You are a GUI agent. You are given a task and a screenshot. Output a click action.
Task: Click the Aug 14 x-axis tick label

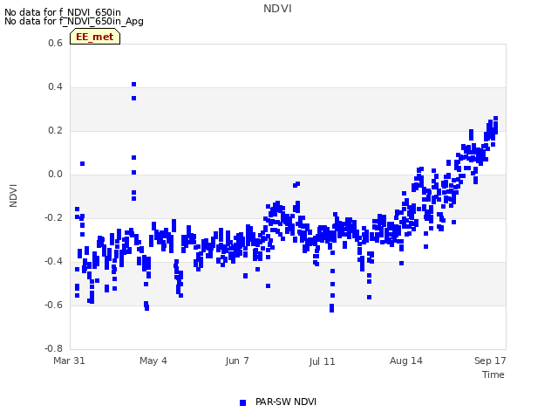click(x=406, y=361)
